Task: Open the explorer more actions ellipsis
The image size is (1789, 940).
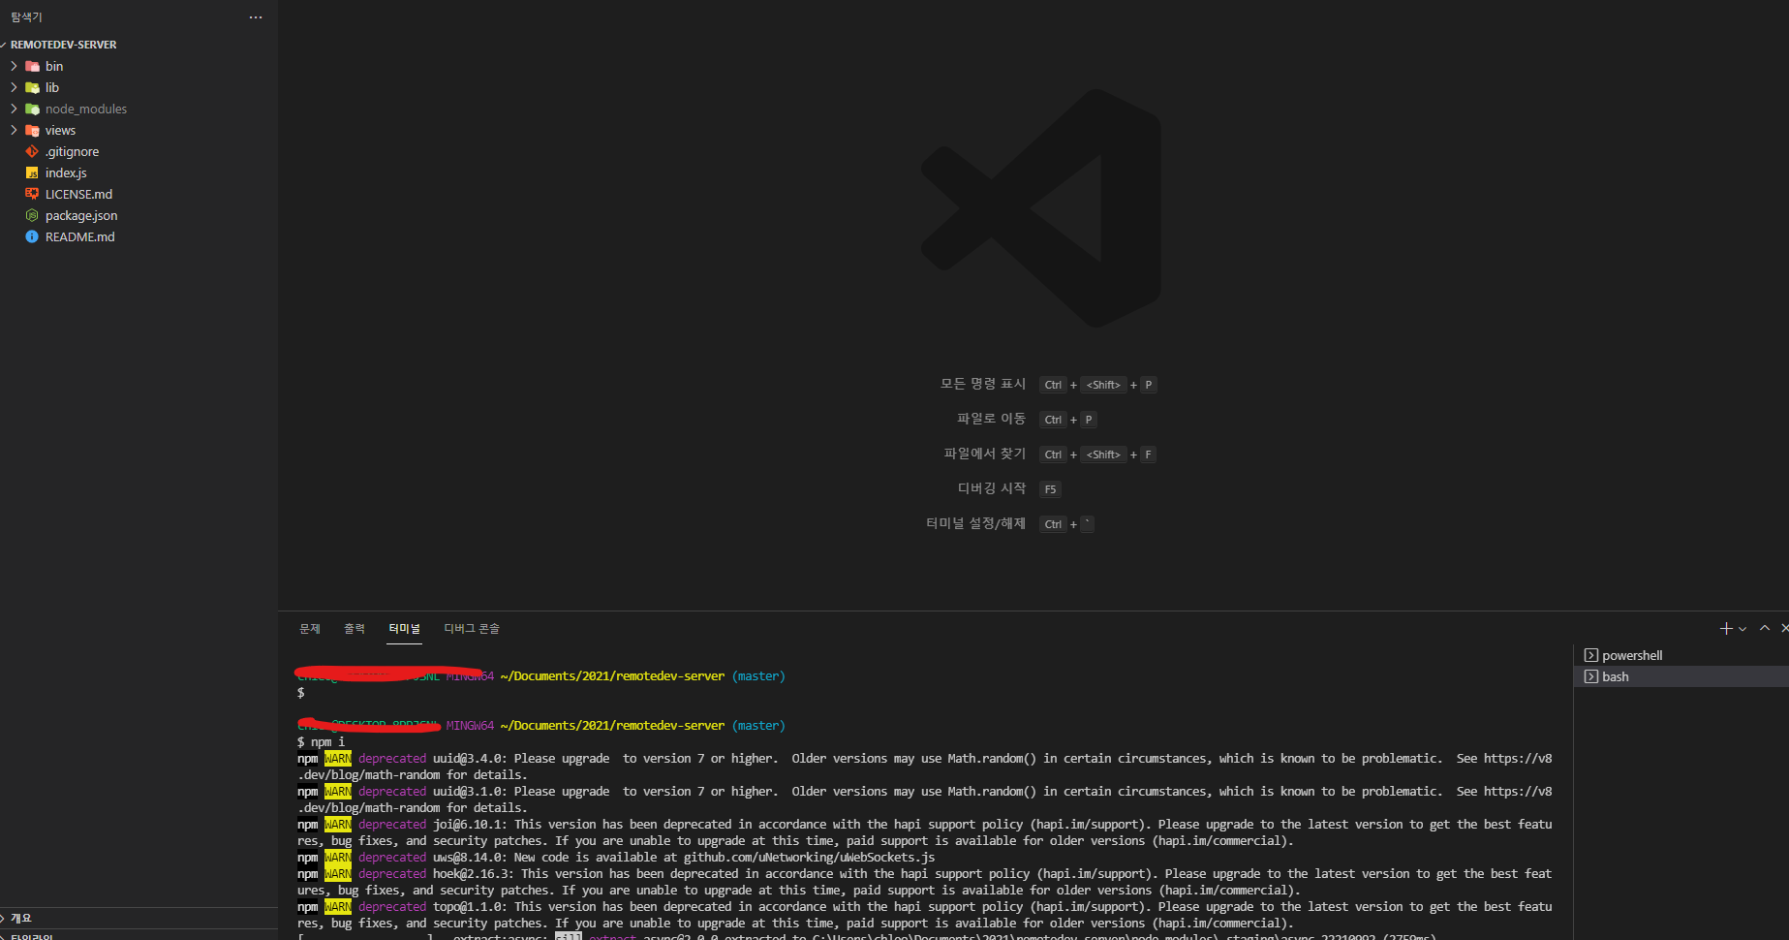Action: click(x=256, y=17)
